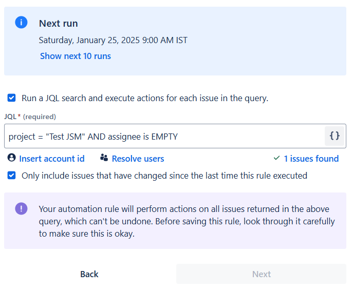Show next 10 runs

click(76, 56)
